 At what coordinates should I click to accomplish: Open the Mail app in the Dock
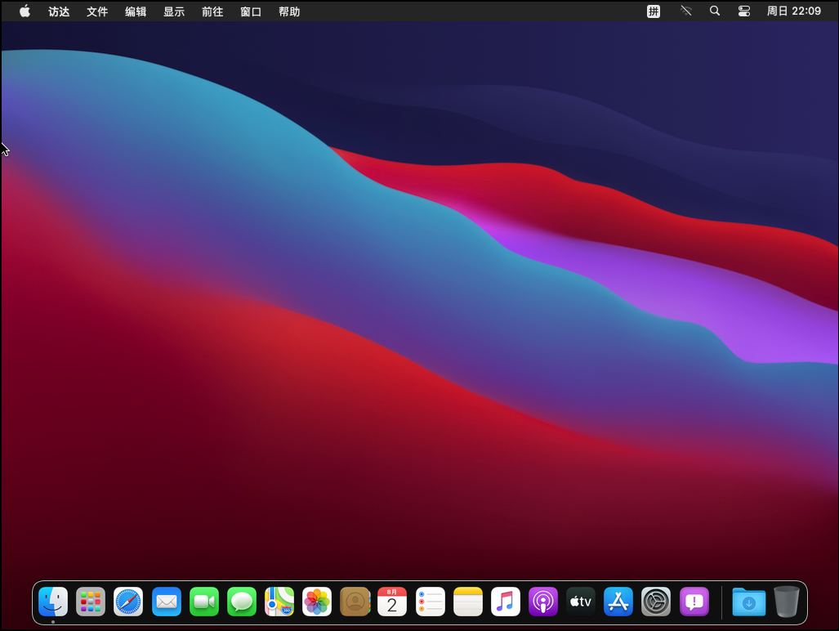(167, 602)
